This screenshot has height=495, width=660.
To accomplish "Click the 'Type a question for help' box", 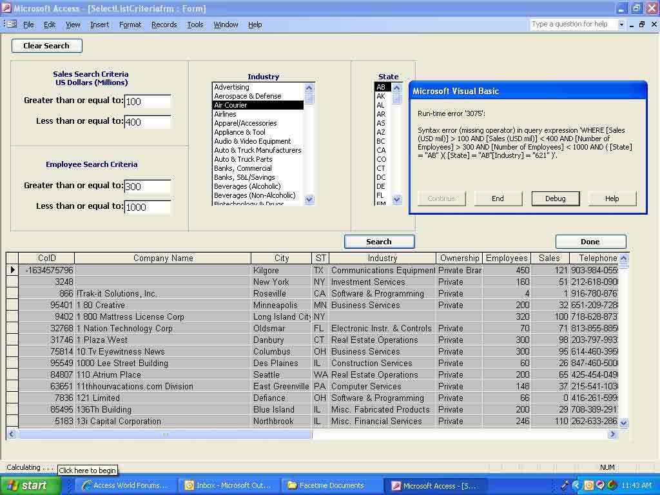I will (573, 24).
